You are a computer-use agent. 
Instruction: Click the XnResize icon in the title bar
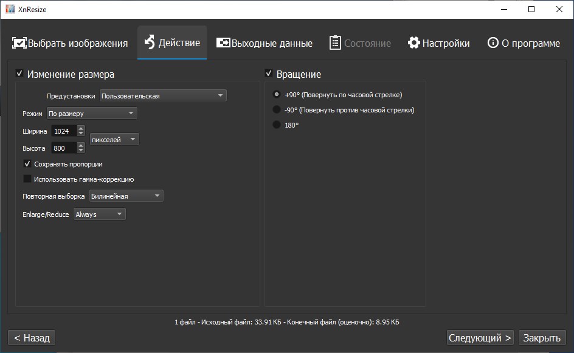click(x=11, y=9)
